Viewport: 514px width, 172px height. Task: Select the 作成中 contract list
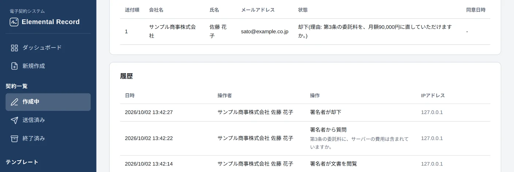point(48,102)
